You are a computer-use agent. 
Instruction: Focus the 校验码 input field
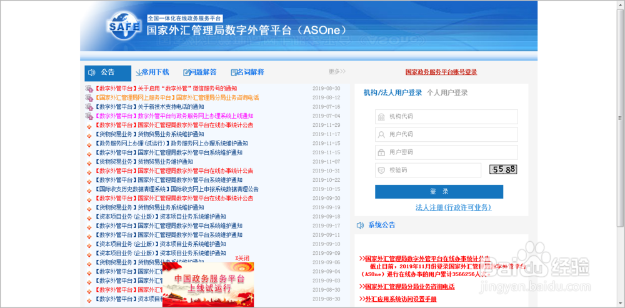[428, 170]
